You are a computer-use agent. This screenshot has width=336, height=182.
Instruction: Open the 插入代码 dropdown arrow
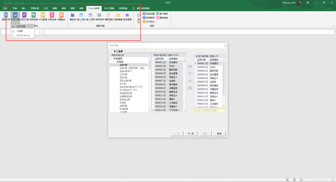pos(81,22)
